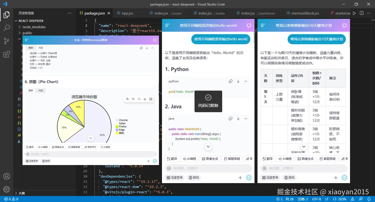This screenshot has height=202, width=375.
Task: Jump to bottom in hello world chat
Action: point(208,147)
